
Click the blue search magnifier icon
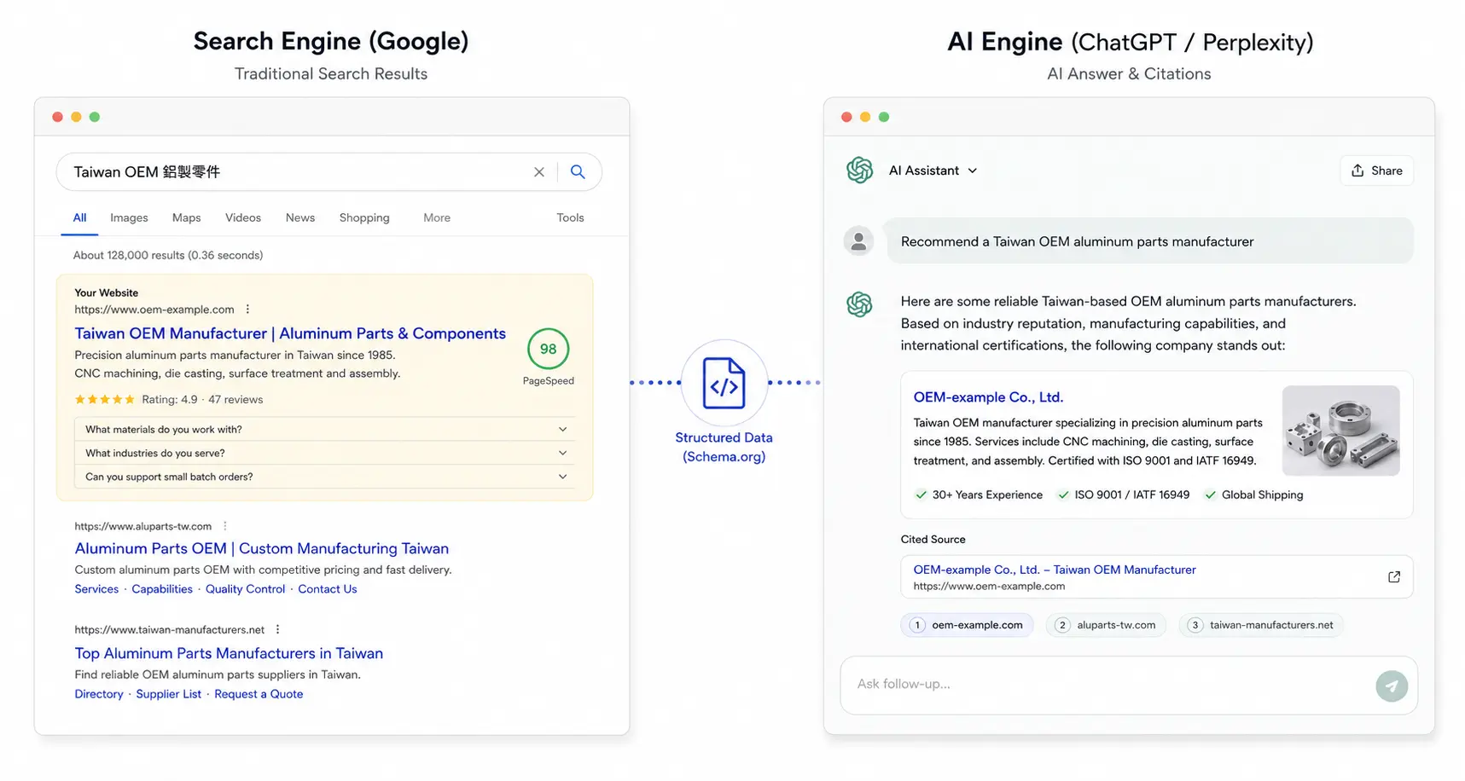coord(578,171)
